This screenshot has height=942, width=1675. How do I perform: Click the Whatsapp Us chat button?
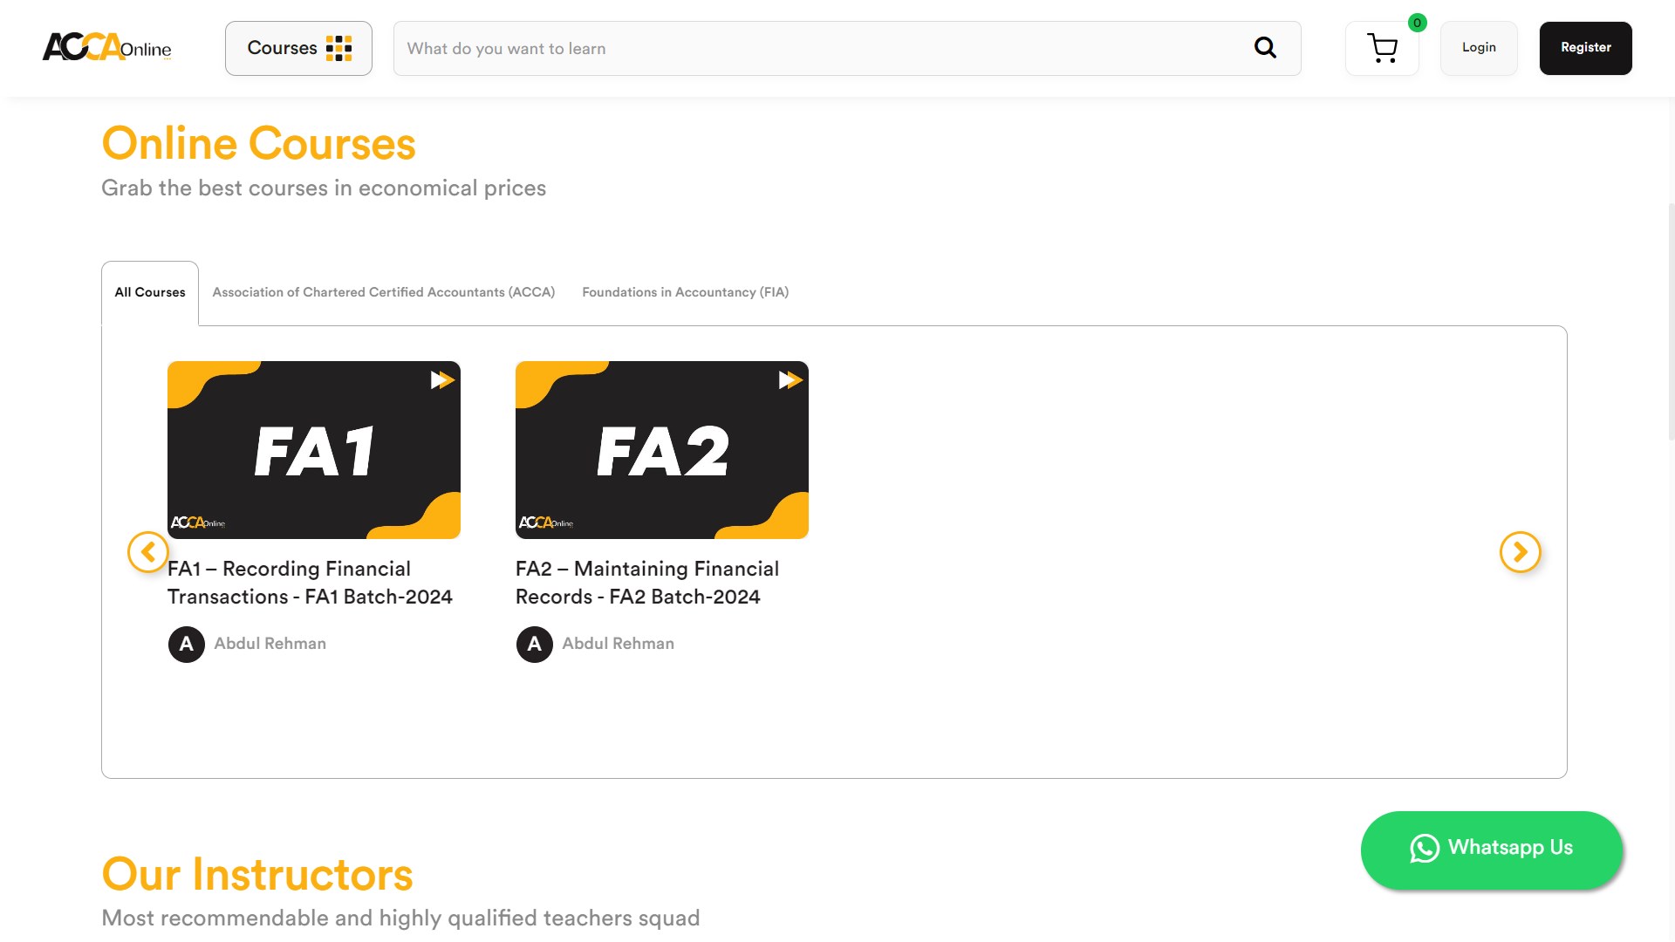coord(1491,850)
